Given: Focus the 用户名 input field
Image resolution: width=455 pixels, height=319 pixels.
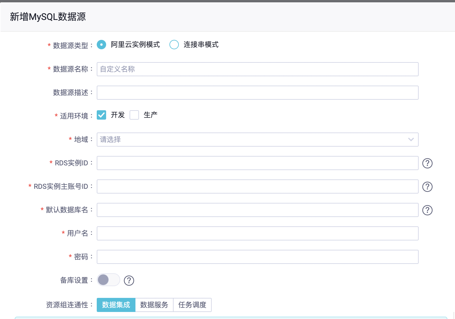Looking at the screenshot, I should pos(257,233).
